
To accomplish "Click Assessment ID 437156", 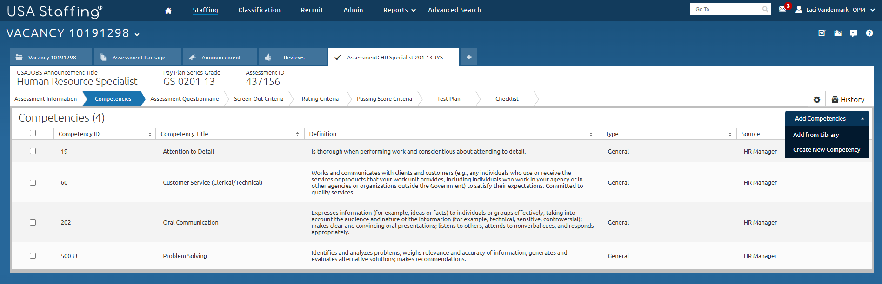I will pyautogui.click(x=263, y=82).
